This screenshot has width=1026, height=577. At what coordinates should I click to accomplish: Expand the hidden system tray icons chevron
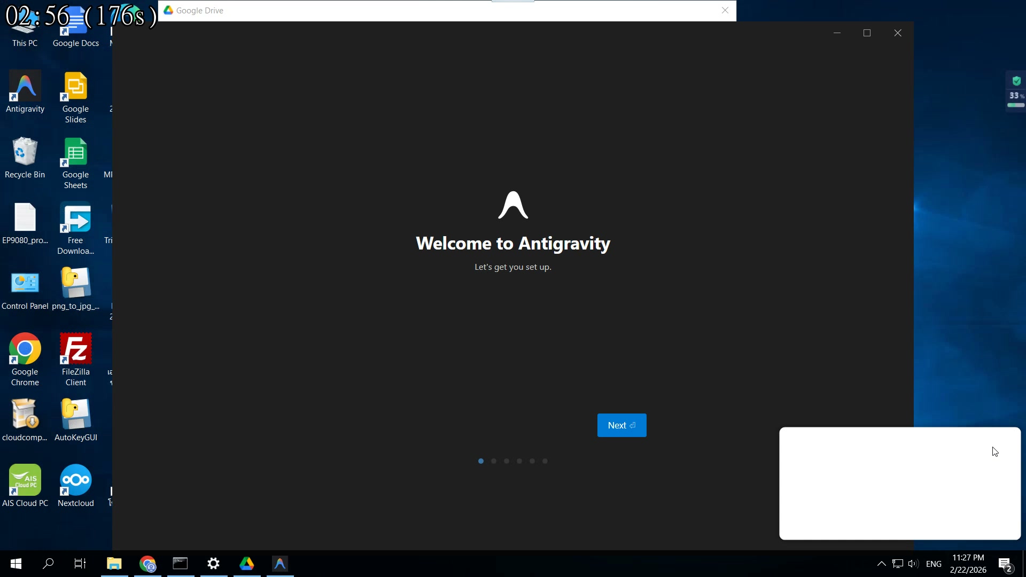(882, 564)
